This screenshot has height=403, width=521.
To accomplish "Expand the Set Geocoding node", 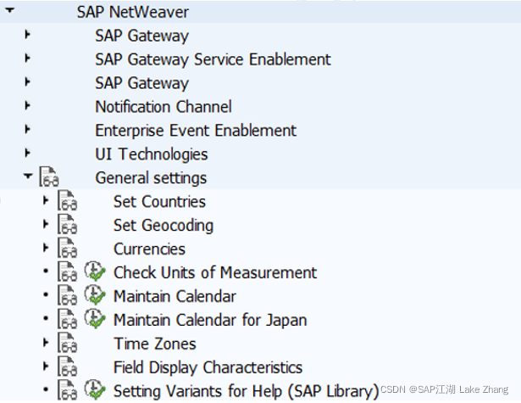I will tap(46, 224).
